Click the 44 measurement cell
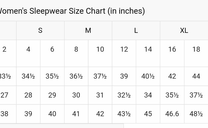This screenshot has height=128, width=208. click(x=196, y=76)
